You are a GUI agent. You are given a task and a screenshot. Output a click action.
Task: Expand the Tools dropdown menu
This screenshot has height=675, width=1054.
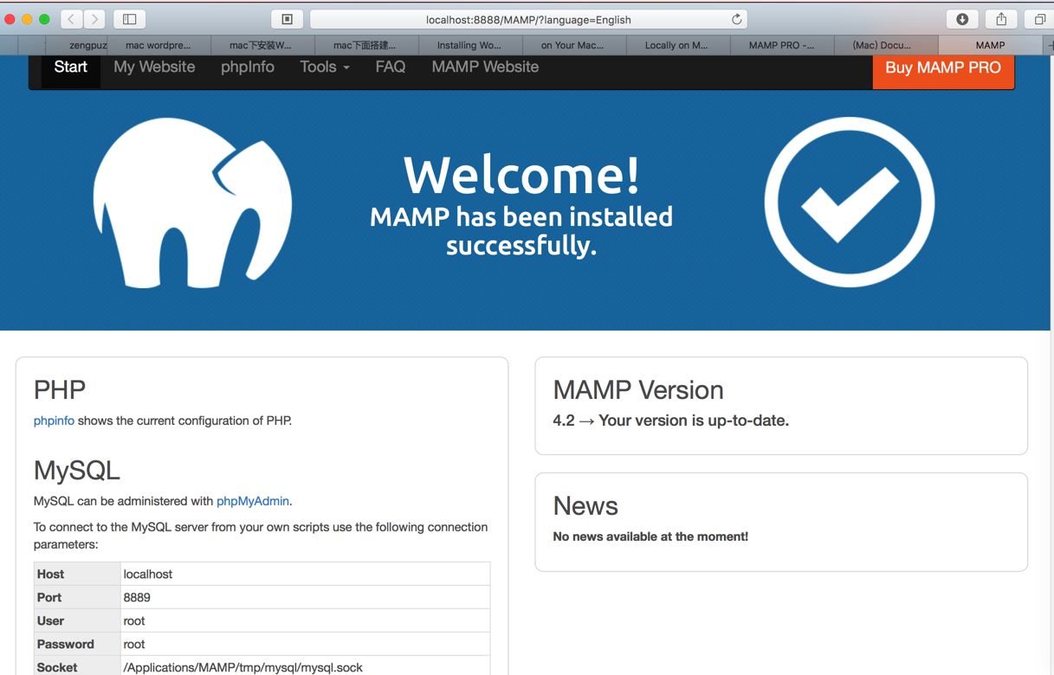pos(325,67)
